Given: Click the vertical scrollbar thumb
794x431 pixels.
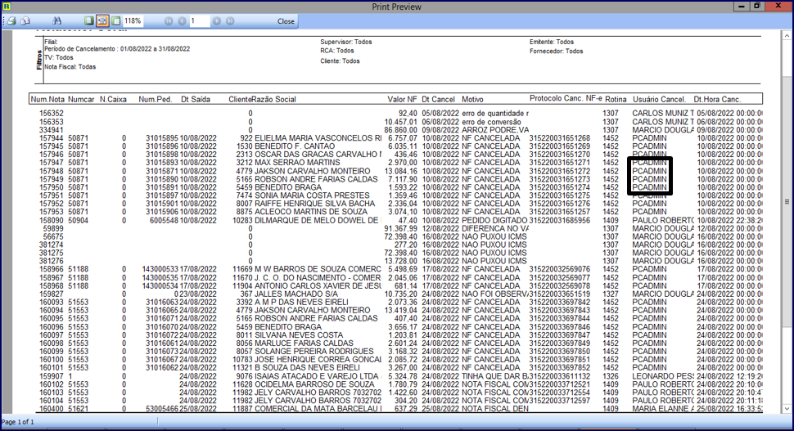Looking at the screenshot, I should coord(787,201).
